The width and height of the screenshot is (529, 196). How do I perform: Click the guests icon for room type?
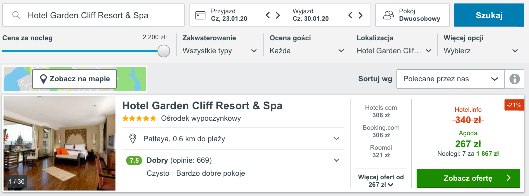tap(389, 15)
